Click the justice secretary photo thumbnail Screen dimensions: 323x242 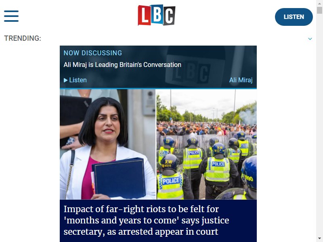click(107, 144)
